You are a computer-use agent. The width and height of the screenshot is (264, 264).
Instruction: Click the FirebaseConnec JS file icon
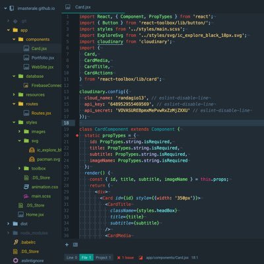[26, 85]
